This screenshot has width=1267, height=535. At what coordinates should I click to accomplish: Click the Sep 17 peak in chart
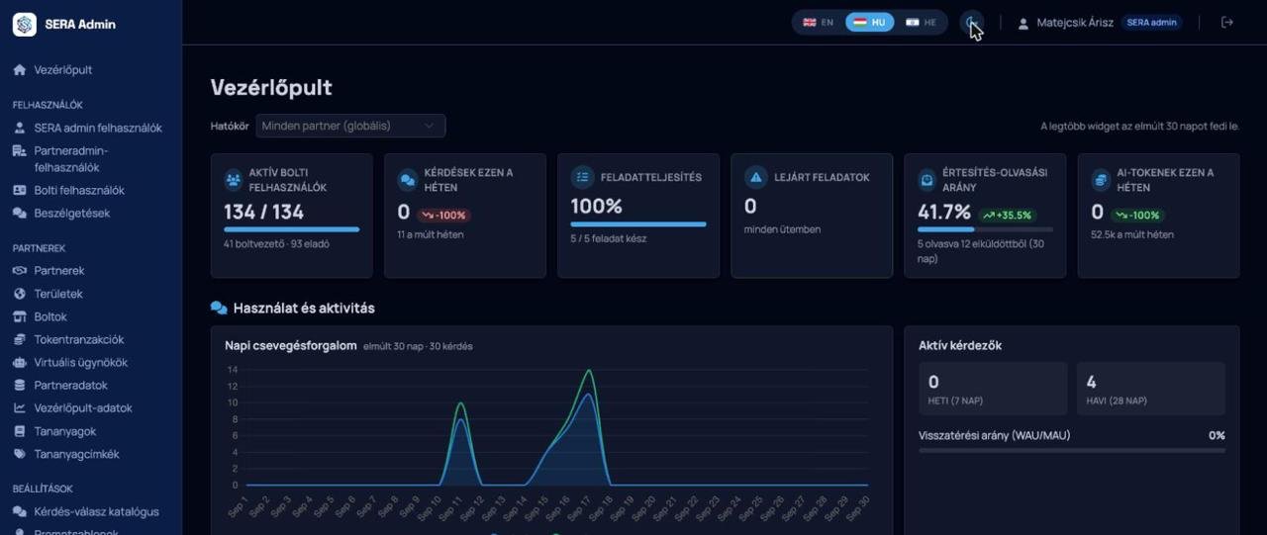589,372
